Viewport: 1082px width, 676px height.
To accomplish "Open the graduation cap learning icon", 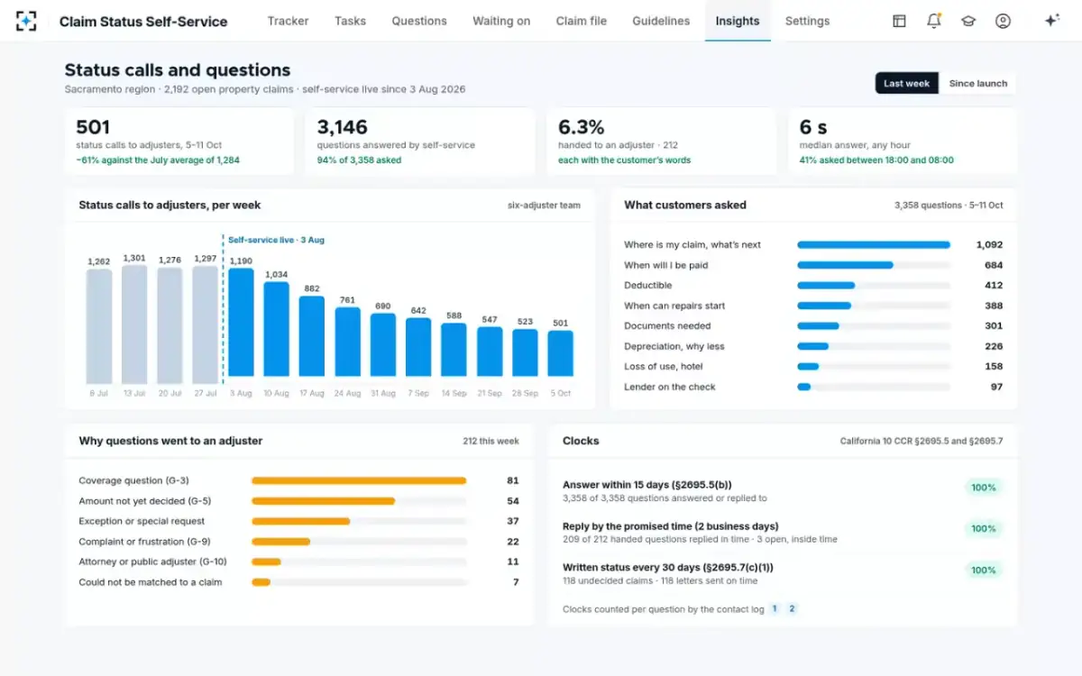I will (x=968, y=21).
